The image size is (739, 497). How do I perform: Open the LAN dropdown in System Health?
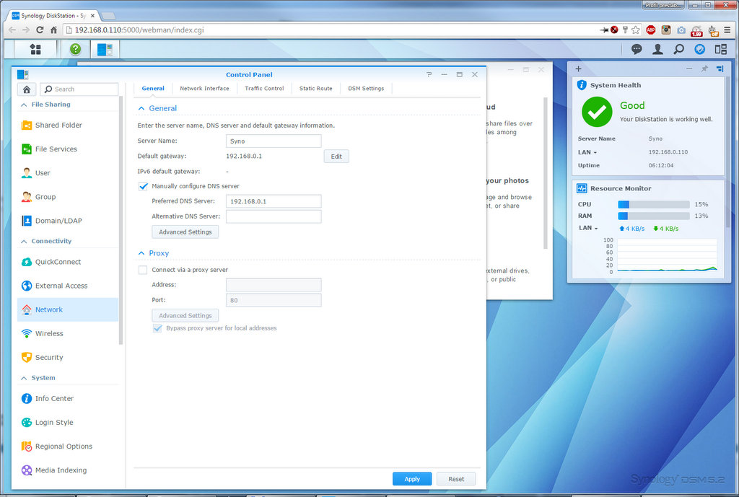[x=587, y=152]
